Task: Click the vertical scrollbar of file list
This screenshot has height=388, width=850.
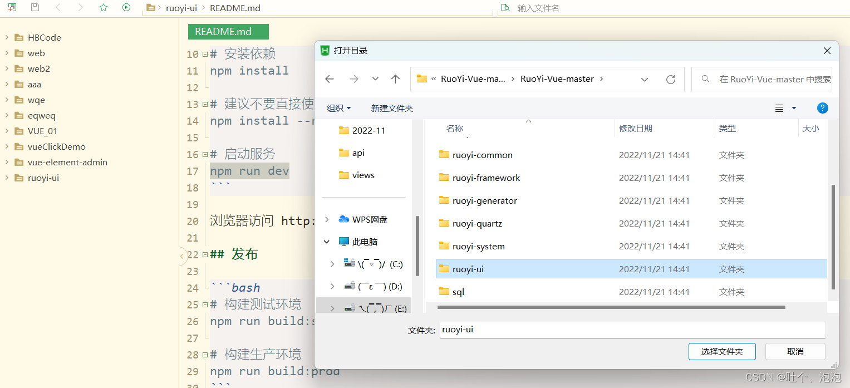Action: [x=833, y=237]
